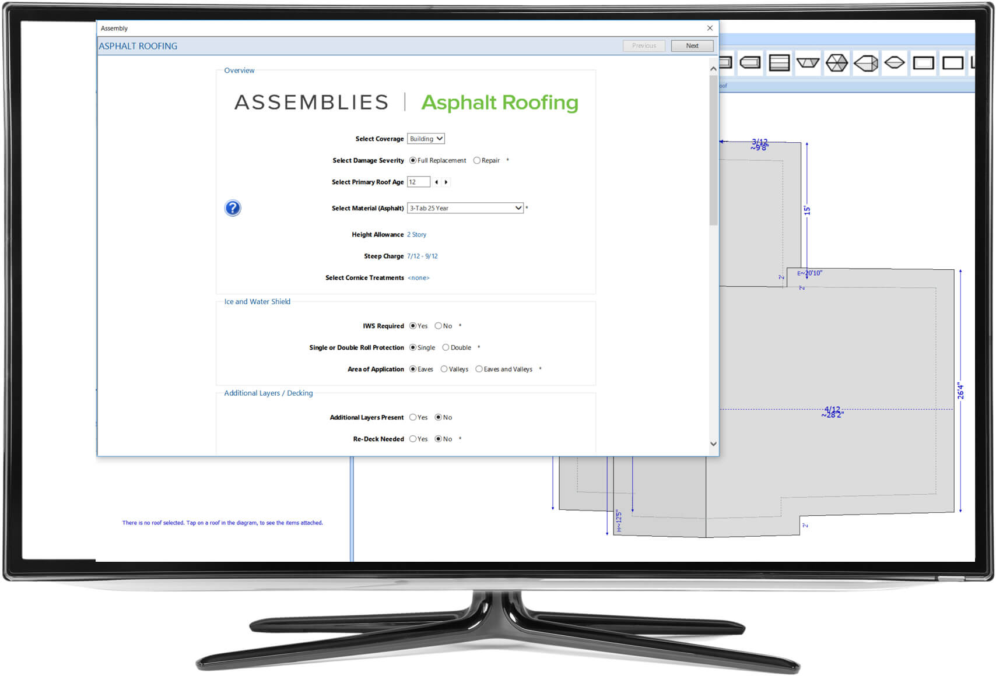
Task: Click the disabled Previous button
Action: [x=644, y=45]
